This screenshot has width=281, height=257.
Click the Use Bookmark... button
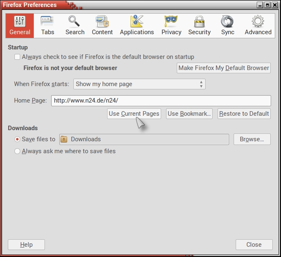point(189,114)
